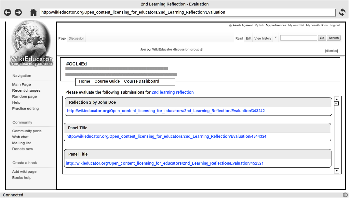This screenshot has height=199, width=350.
Task: Click the browser back arrow icon
Action: (x=7, y=12)
